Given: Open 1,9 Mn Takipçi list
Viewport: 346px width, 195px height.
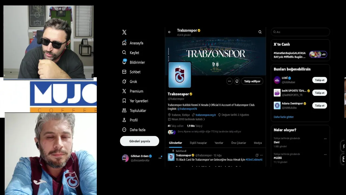Looking at the screenshot, I should (x=195, y=126).
